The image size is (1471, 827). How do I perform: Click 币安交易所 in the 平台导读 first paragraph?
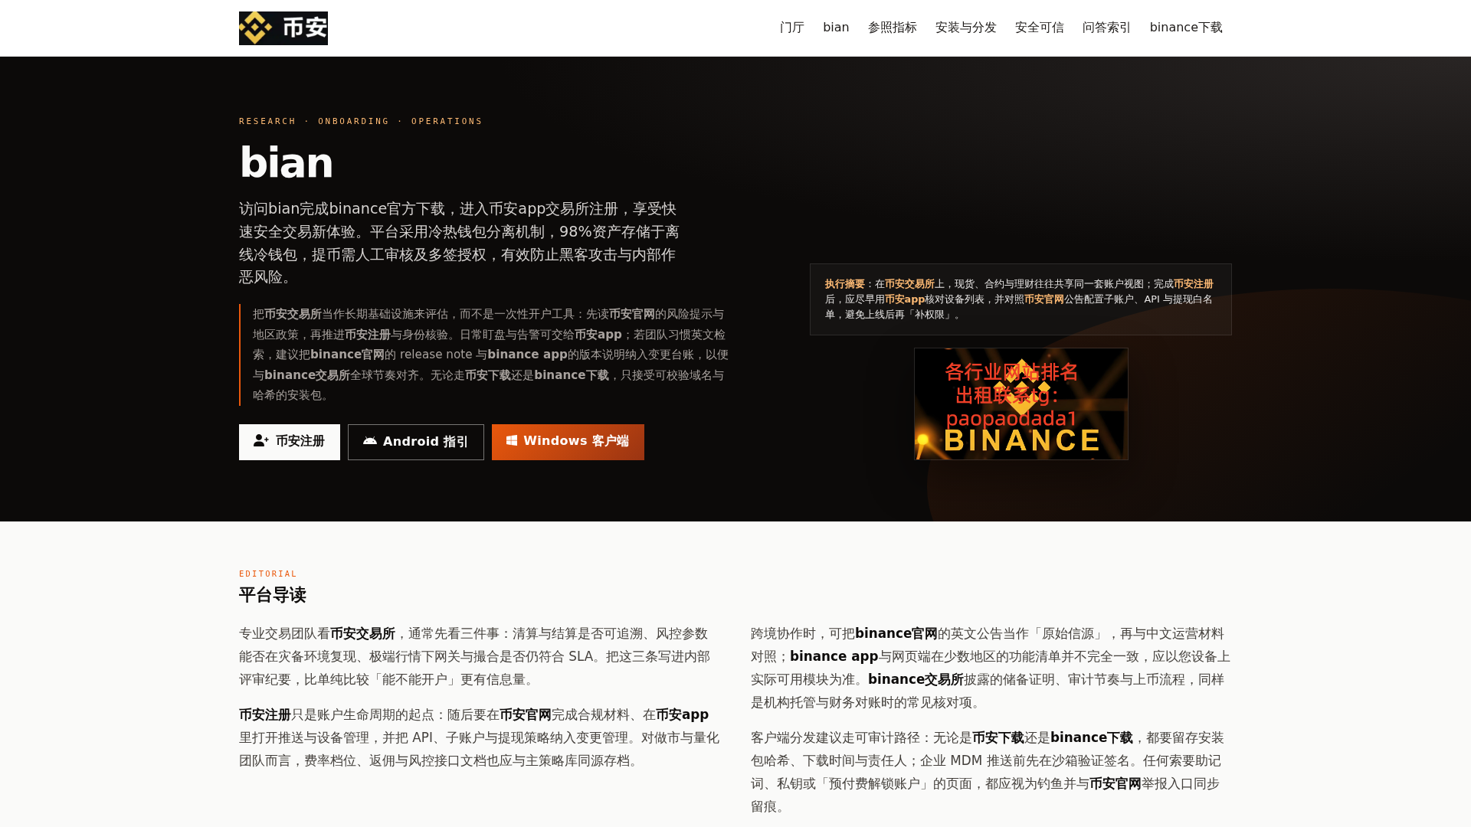[x=362, y=634]
